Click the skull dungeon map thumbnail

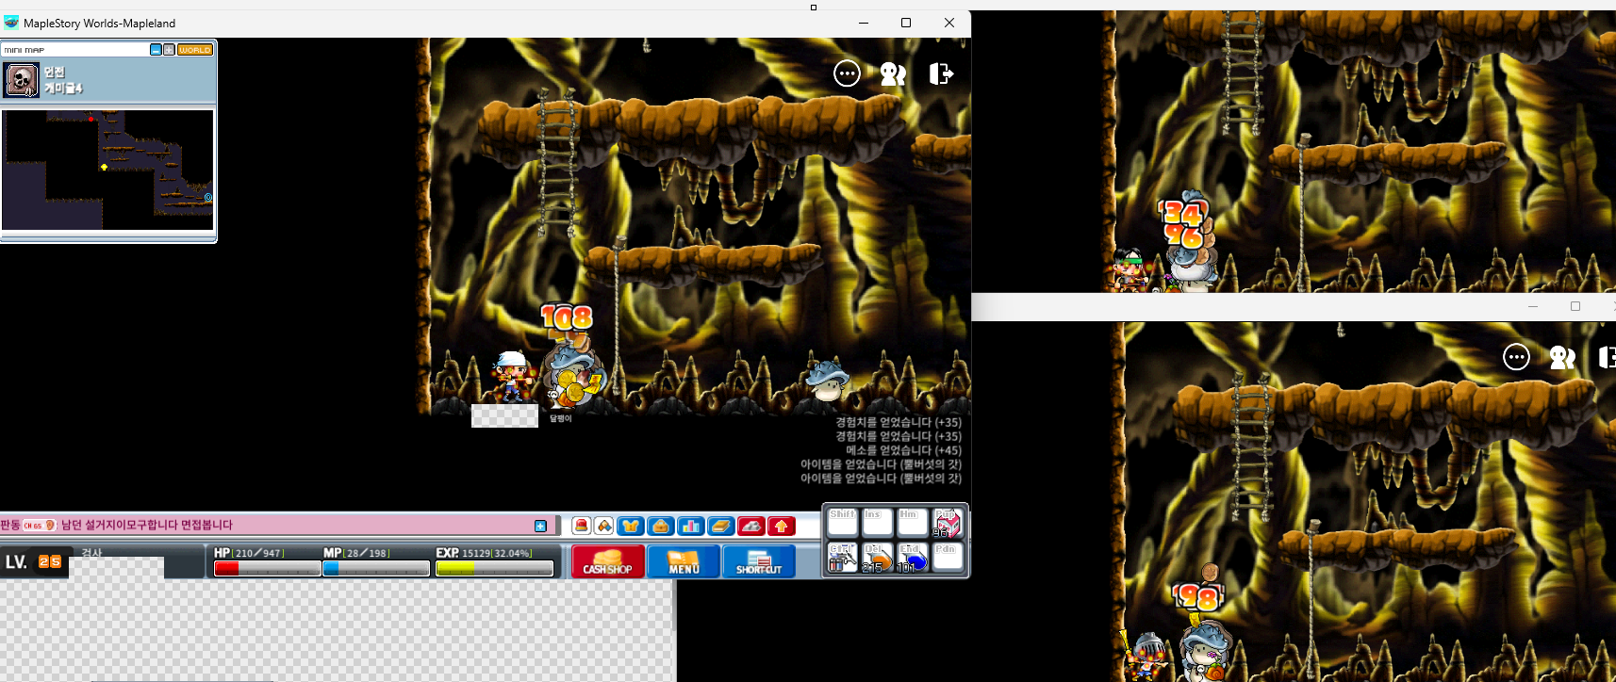22,80
